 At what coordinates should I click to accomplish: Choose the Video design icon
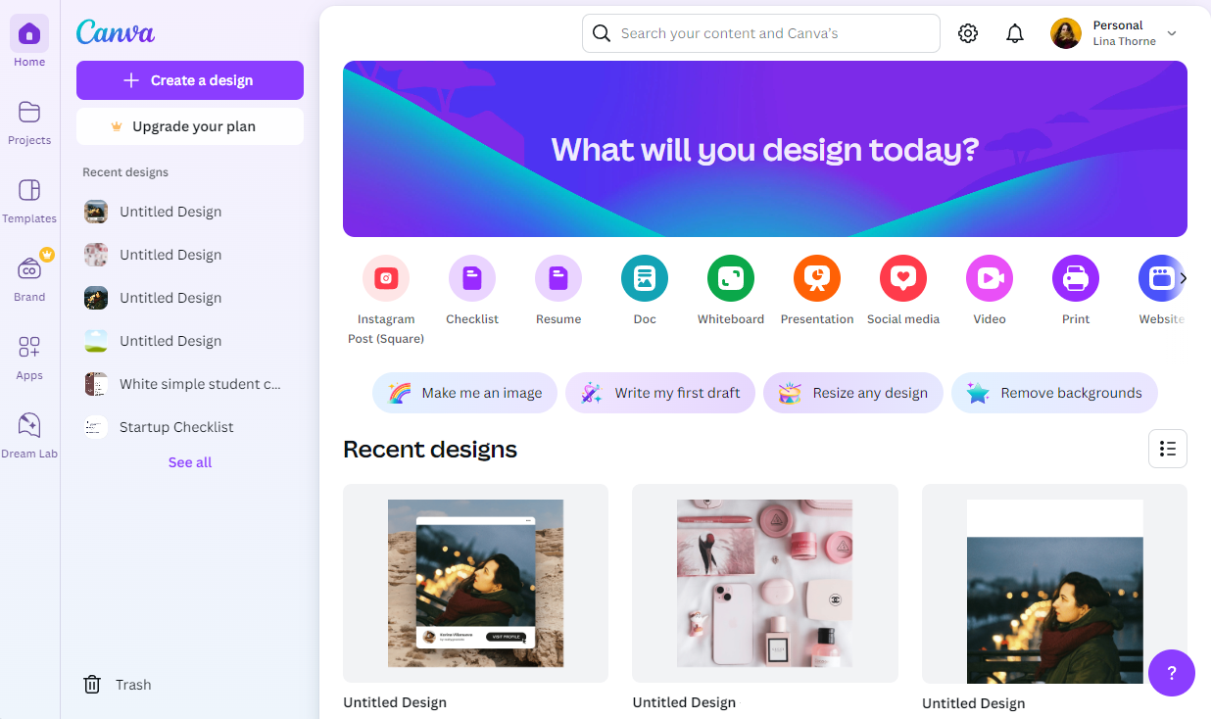[990, 278]
